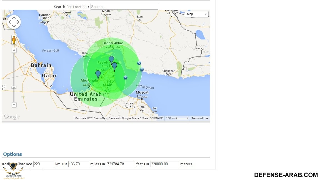This screenshot has height=180, width=320.
Task: Zoom in with the plus button
Action: click(14, 50)
